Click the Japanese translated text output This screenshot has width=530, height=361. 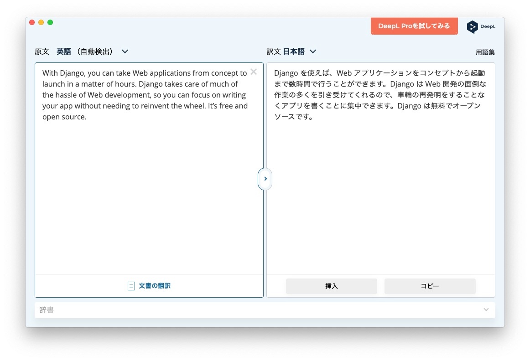380,95
